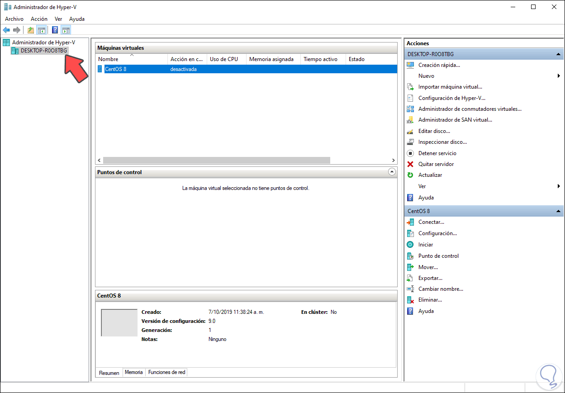Image resolution: width=565 pixels, height=393 pixels.
Task: Click the Conectar icon in CentOS 8 actions
Action: (410, 222)
